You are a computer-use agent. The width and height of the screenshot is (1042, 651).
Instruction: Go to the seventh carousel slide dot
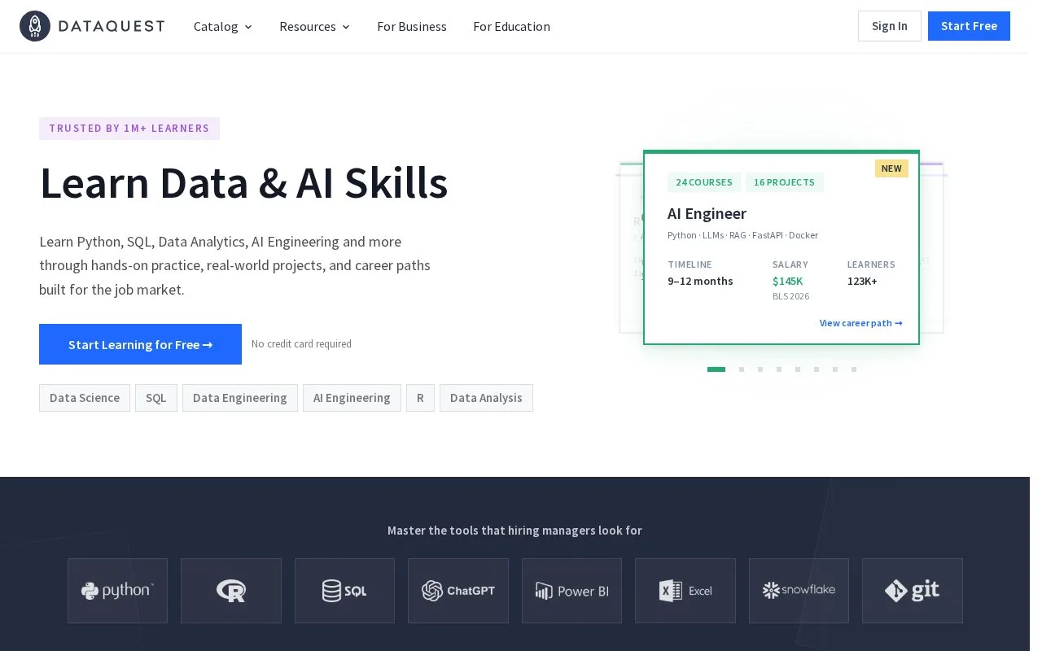click(x=835, y=369)
